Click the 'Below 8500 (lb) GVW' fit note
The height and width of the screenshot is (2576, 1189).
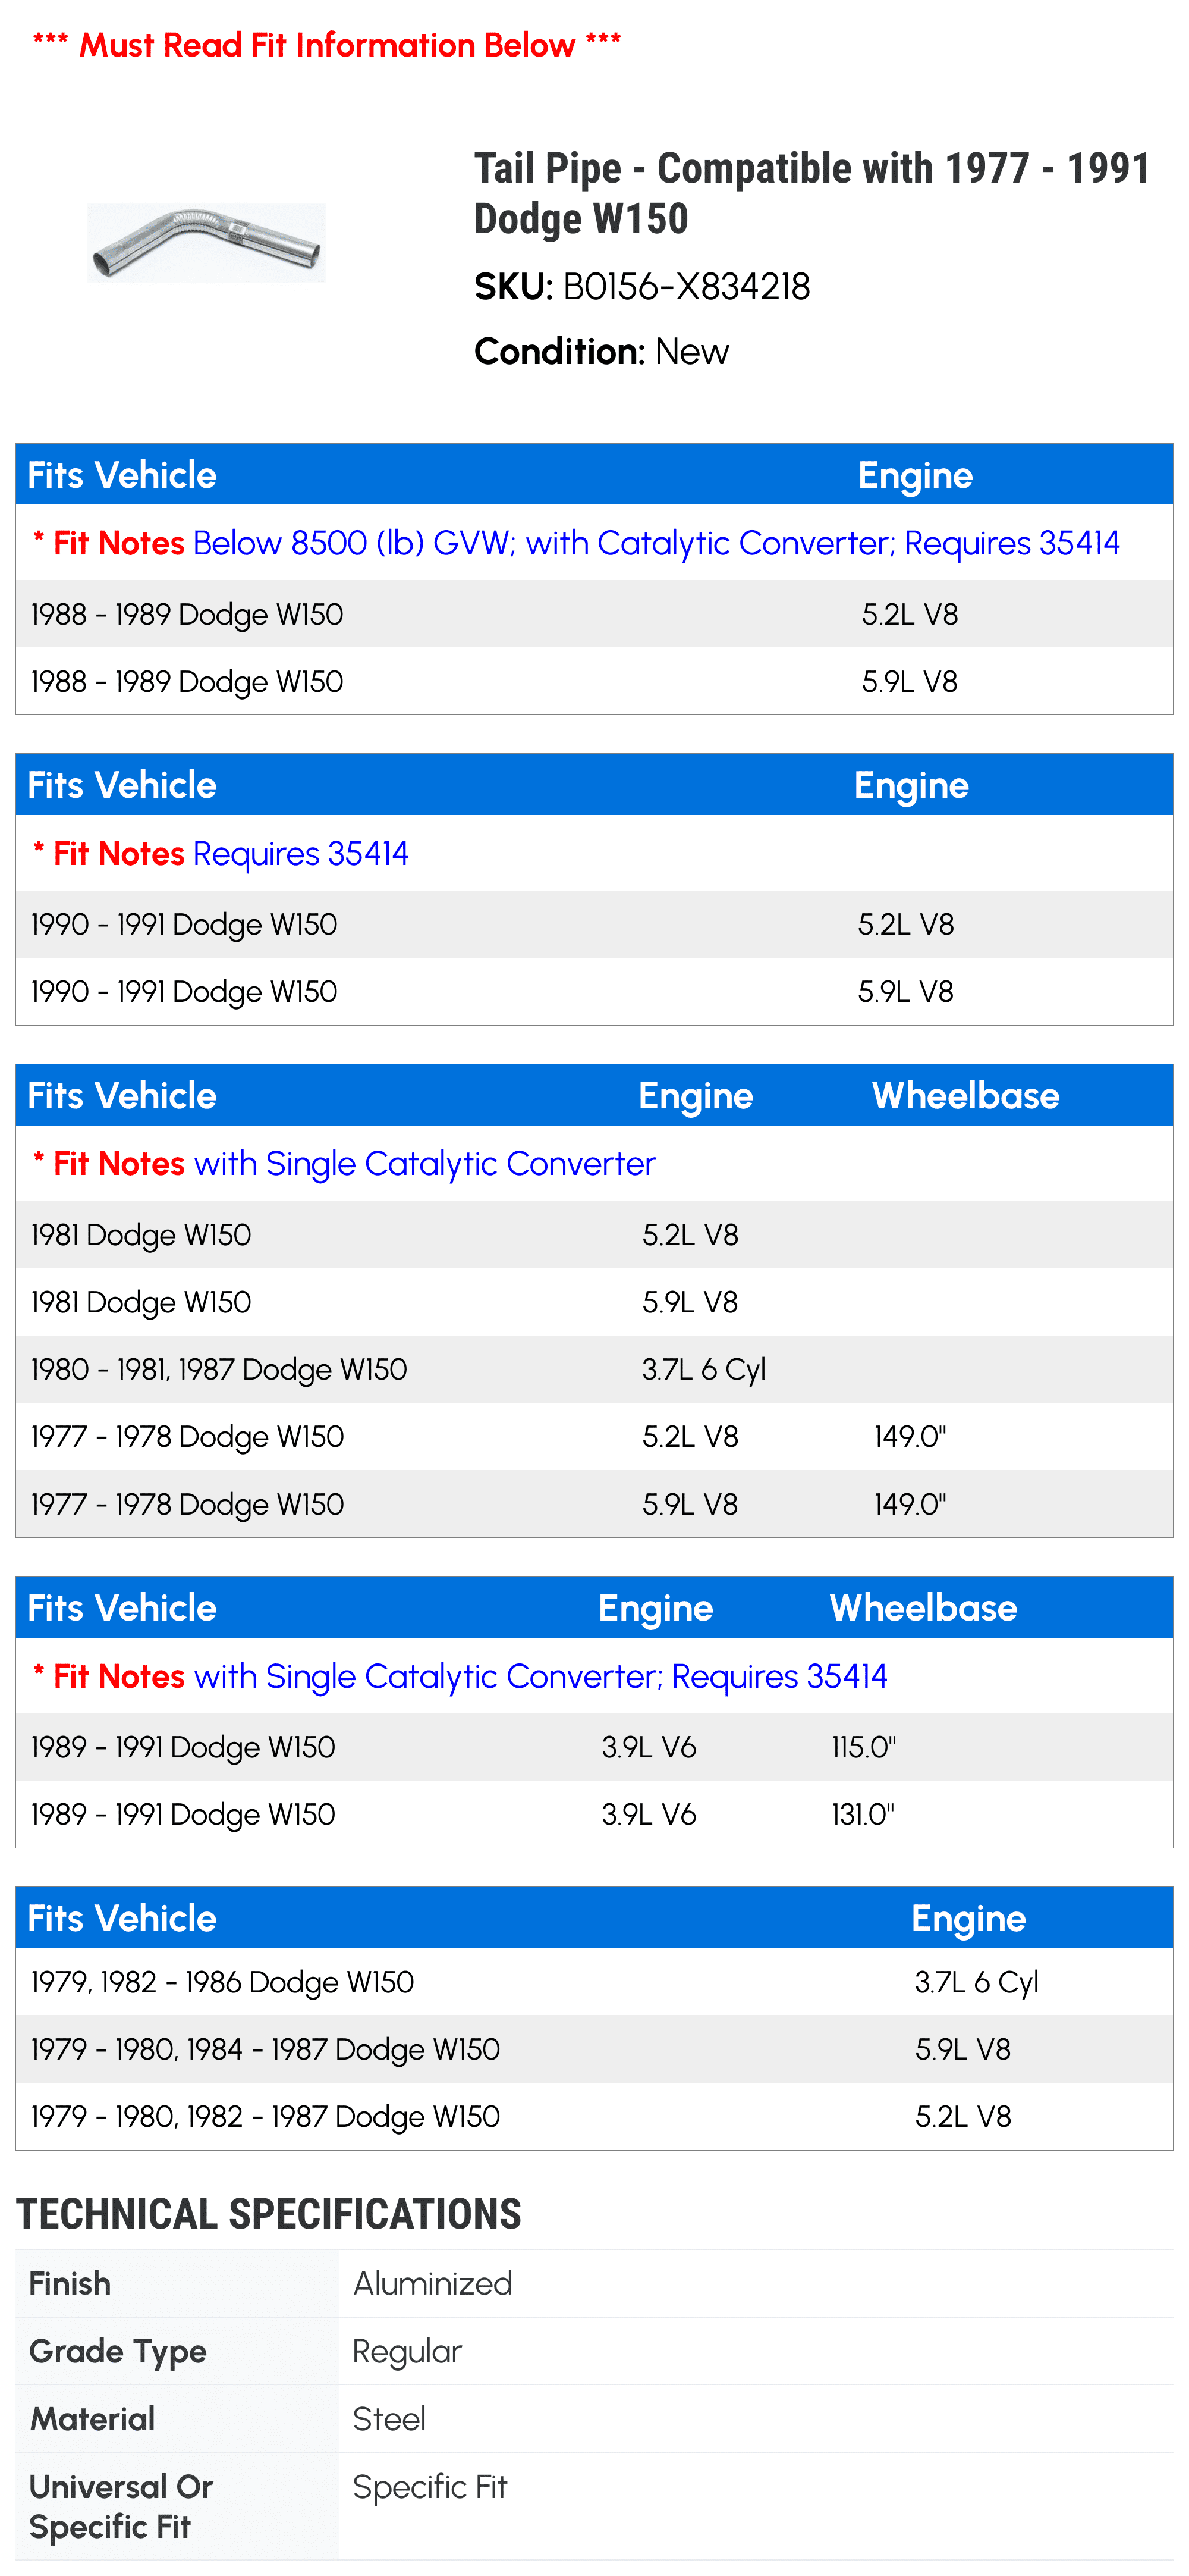(x=655, y=543)
